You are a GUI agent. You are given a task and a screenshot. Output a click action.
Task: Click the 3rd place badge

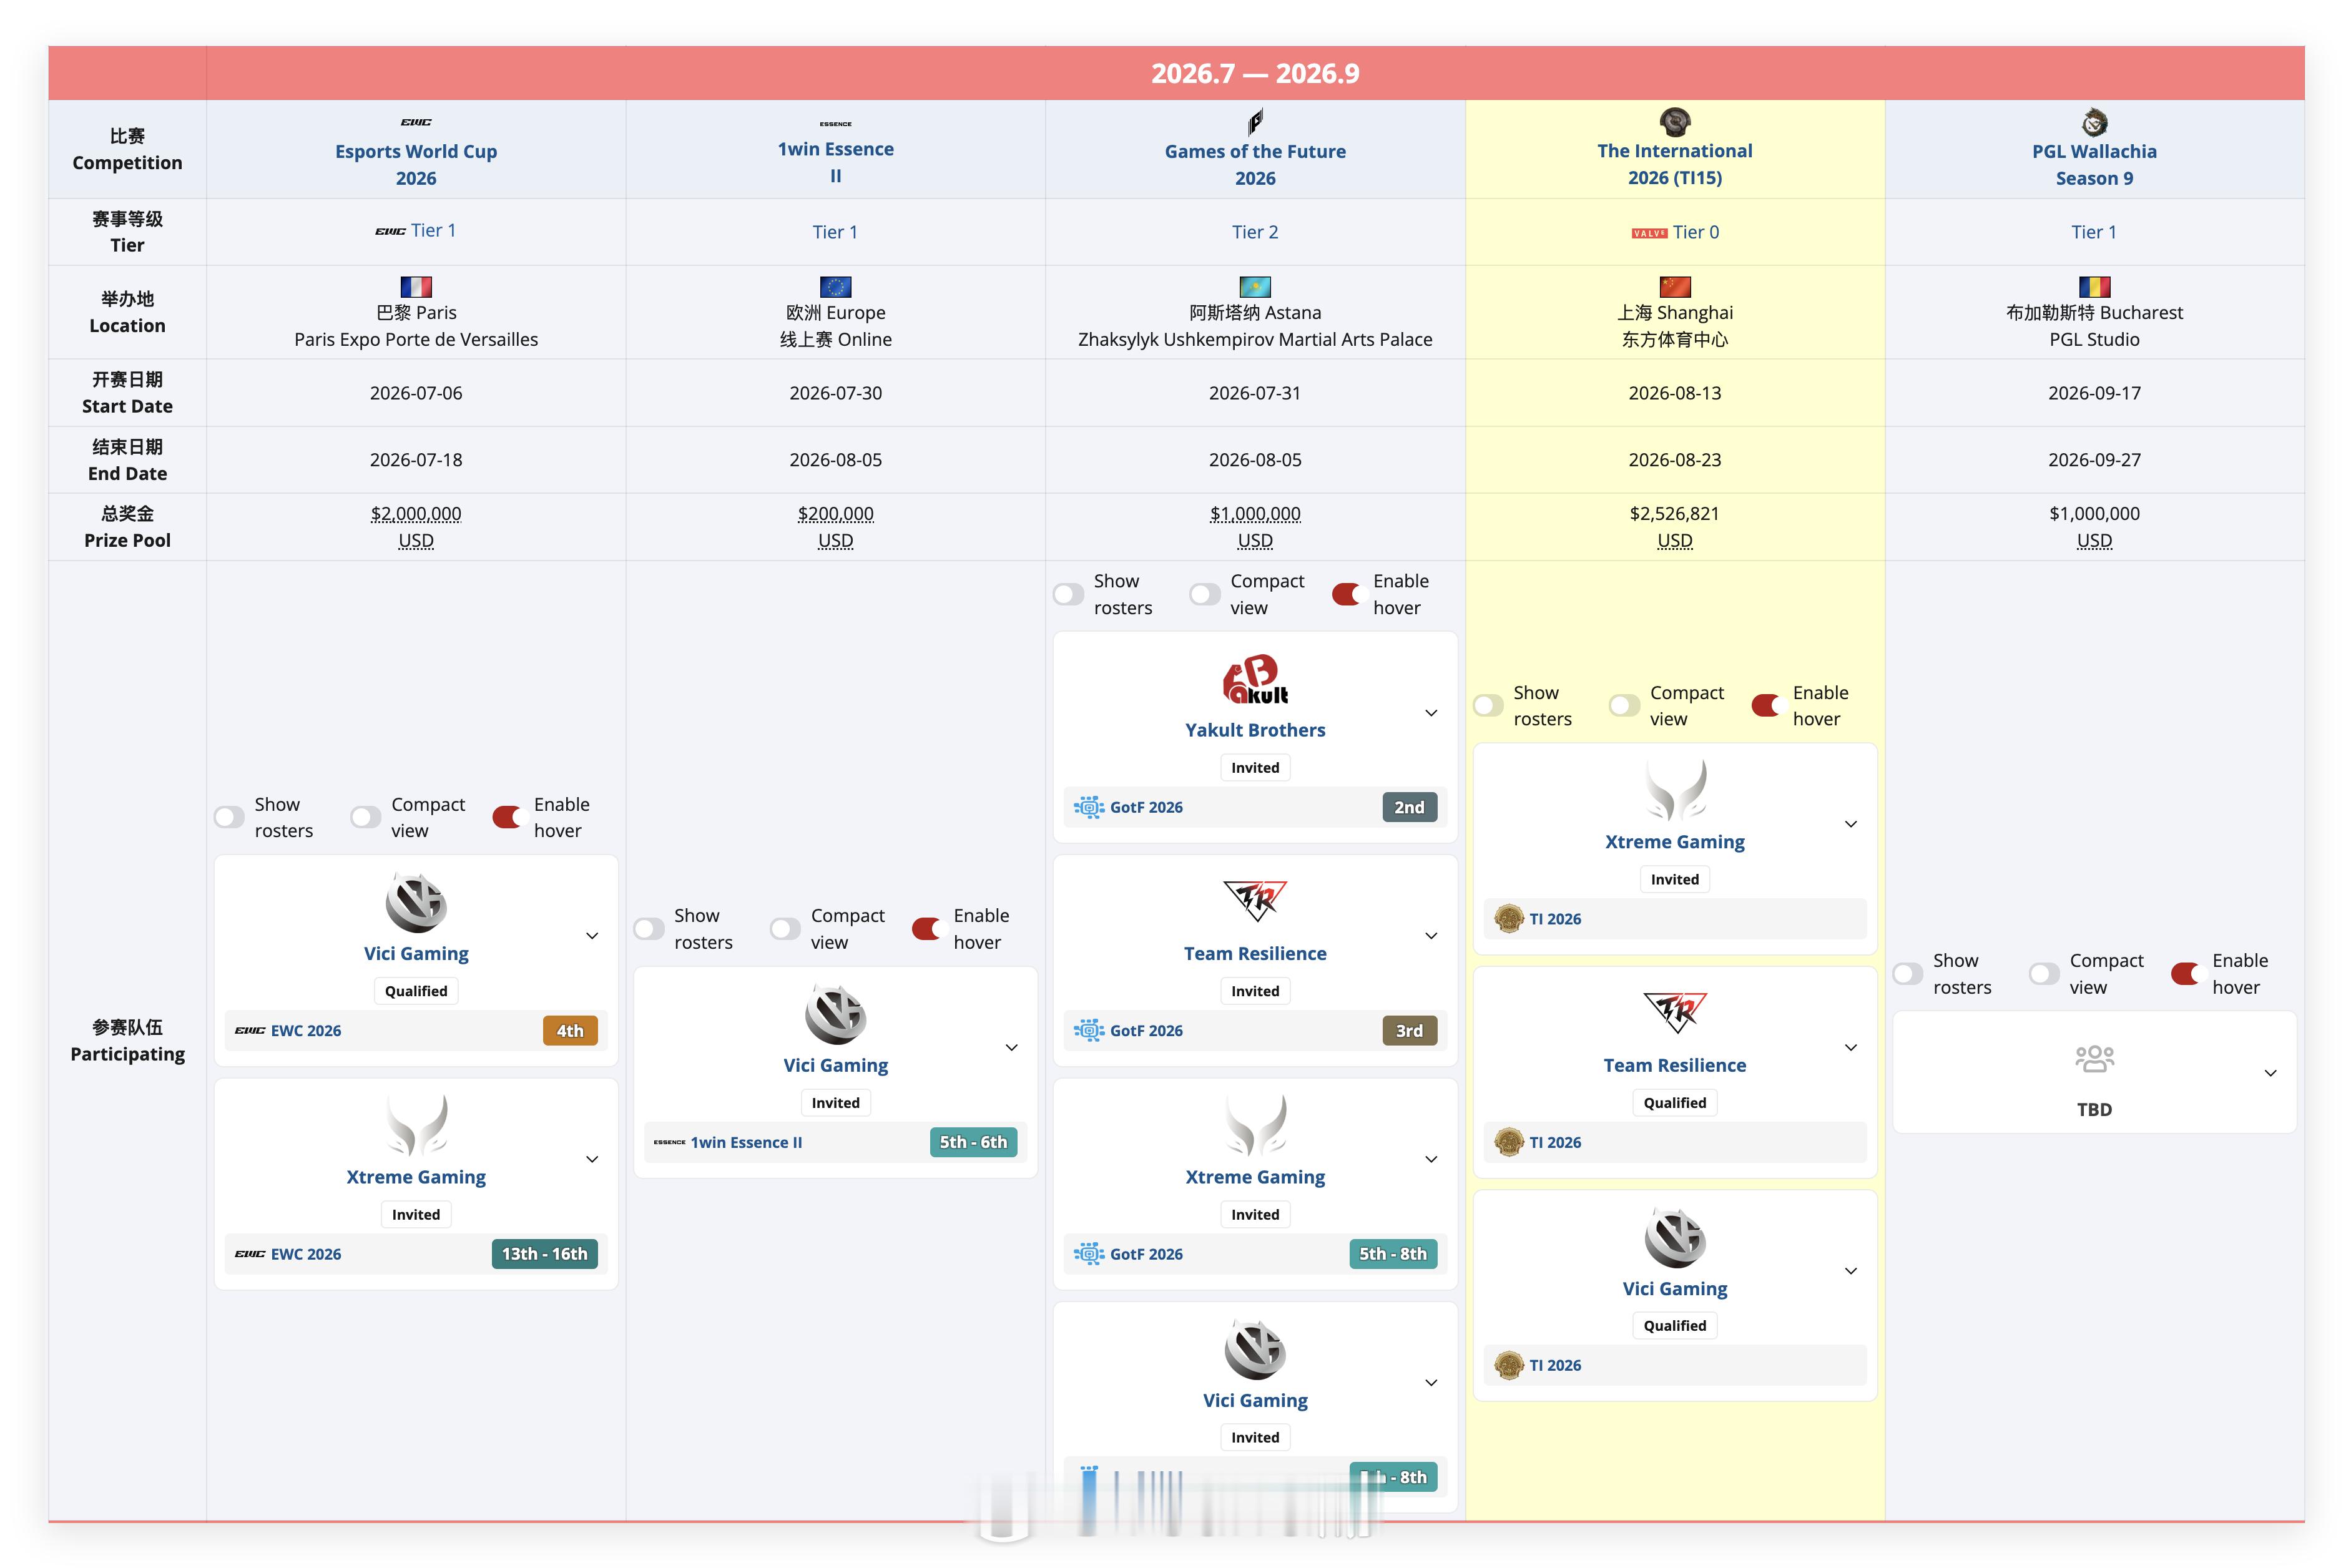1409,1031
